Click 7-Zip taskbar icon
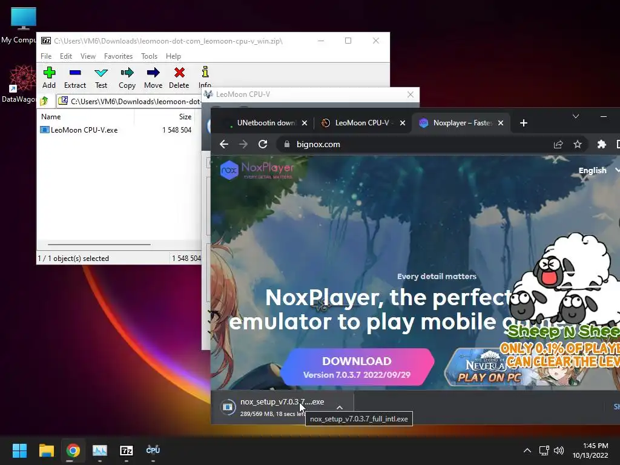The height and width of the screenshot is (465, 620). pyautogui.click(x=126, y=450)
